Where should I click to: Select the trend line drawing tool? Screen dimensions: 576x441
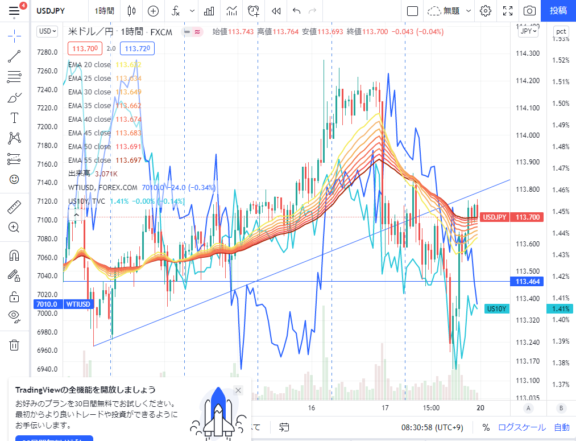pos(14,56)
